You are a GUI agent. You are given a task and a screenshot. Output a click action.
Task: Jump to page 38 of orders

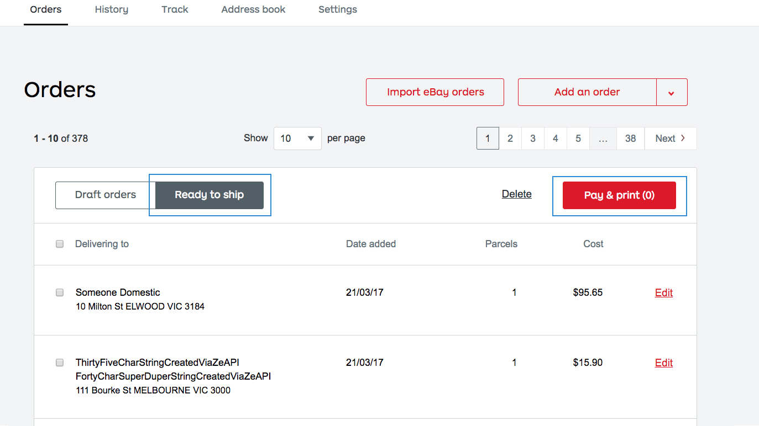click(630, 139)
